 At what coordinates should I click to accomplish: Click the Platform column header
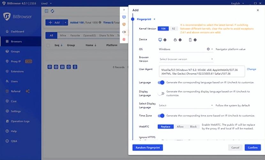112,45
